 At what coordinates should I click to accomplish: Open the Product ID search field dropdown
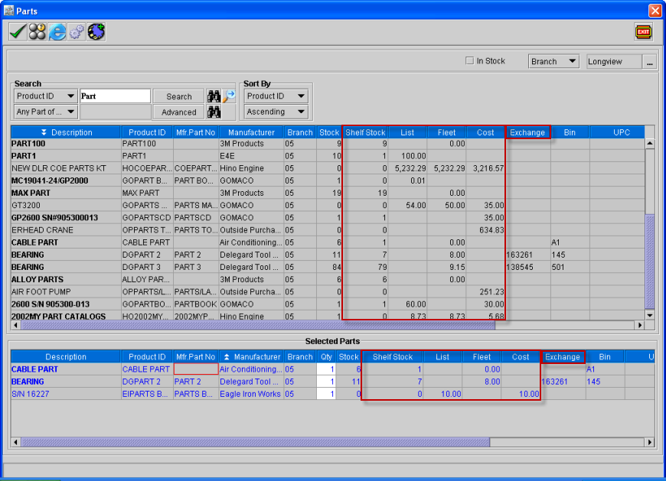45,96
